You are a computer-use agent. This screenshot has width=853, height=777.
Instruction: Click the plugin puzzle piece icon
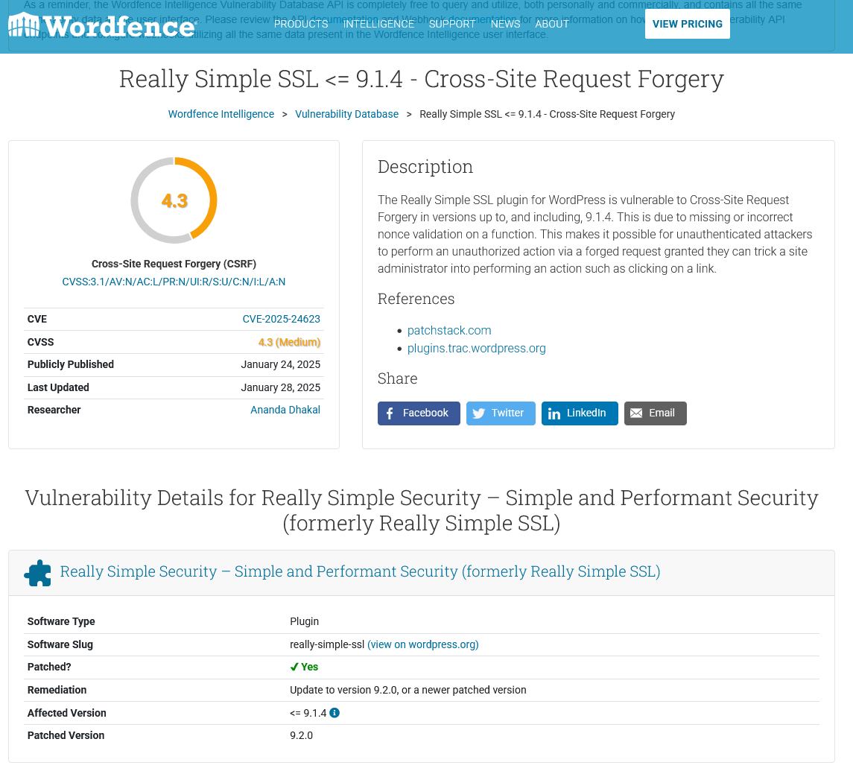[38, 573]
